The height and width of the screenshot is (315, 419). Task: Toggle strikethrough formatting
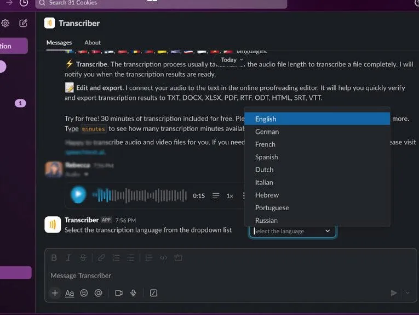[x=83, y=258]
